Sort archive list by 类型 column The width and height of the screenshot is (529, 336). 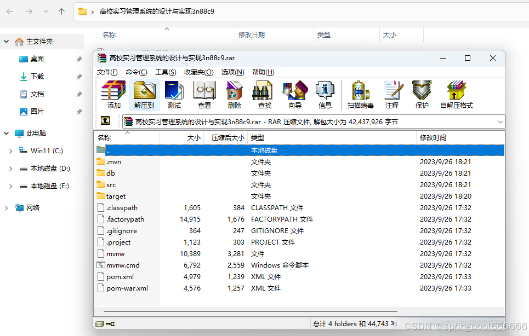(332, 138)
